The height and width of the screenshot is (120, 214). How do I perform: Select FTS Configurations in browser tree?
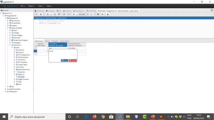point(24,55)
